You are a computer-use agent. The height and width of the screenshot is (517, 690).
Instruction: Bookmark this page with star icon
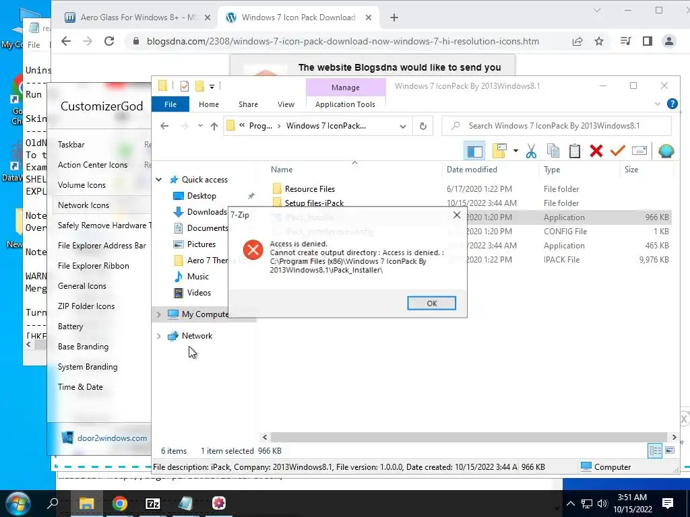(x=599, y=41)
